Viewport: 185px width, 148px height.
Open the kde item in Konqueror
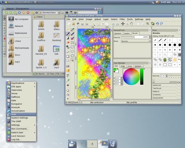(x=56, y=50)
